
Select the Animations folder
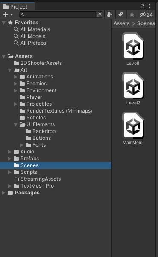click(x=40, y=77)
